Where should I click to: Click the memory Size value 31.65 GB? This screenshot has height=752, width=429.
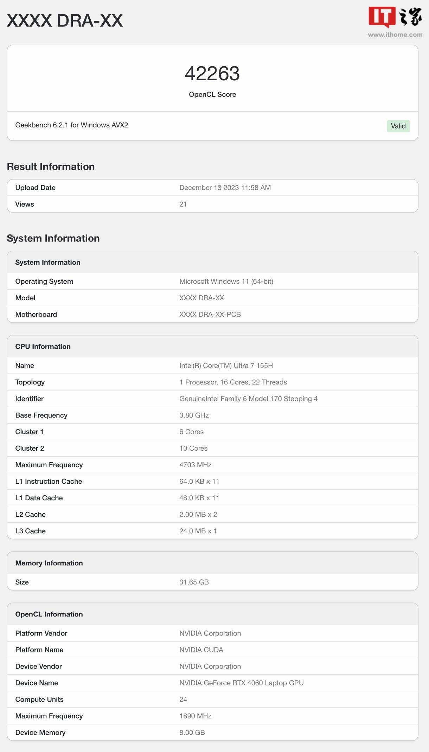[194, 582]
